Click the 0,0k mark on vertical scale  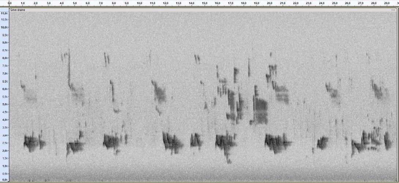[x=4, y=180]
